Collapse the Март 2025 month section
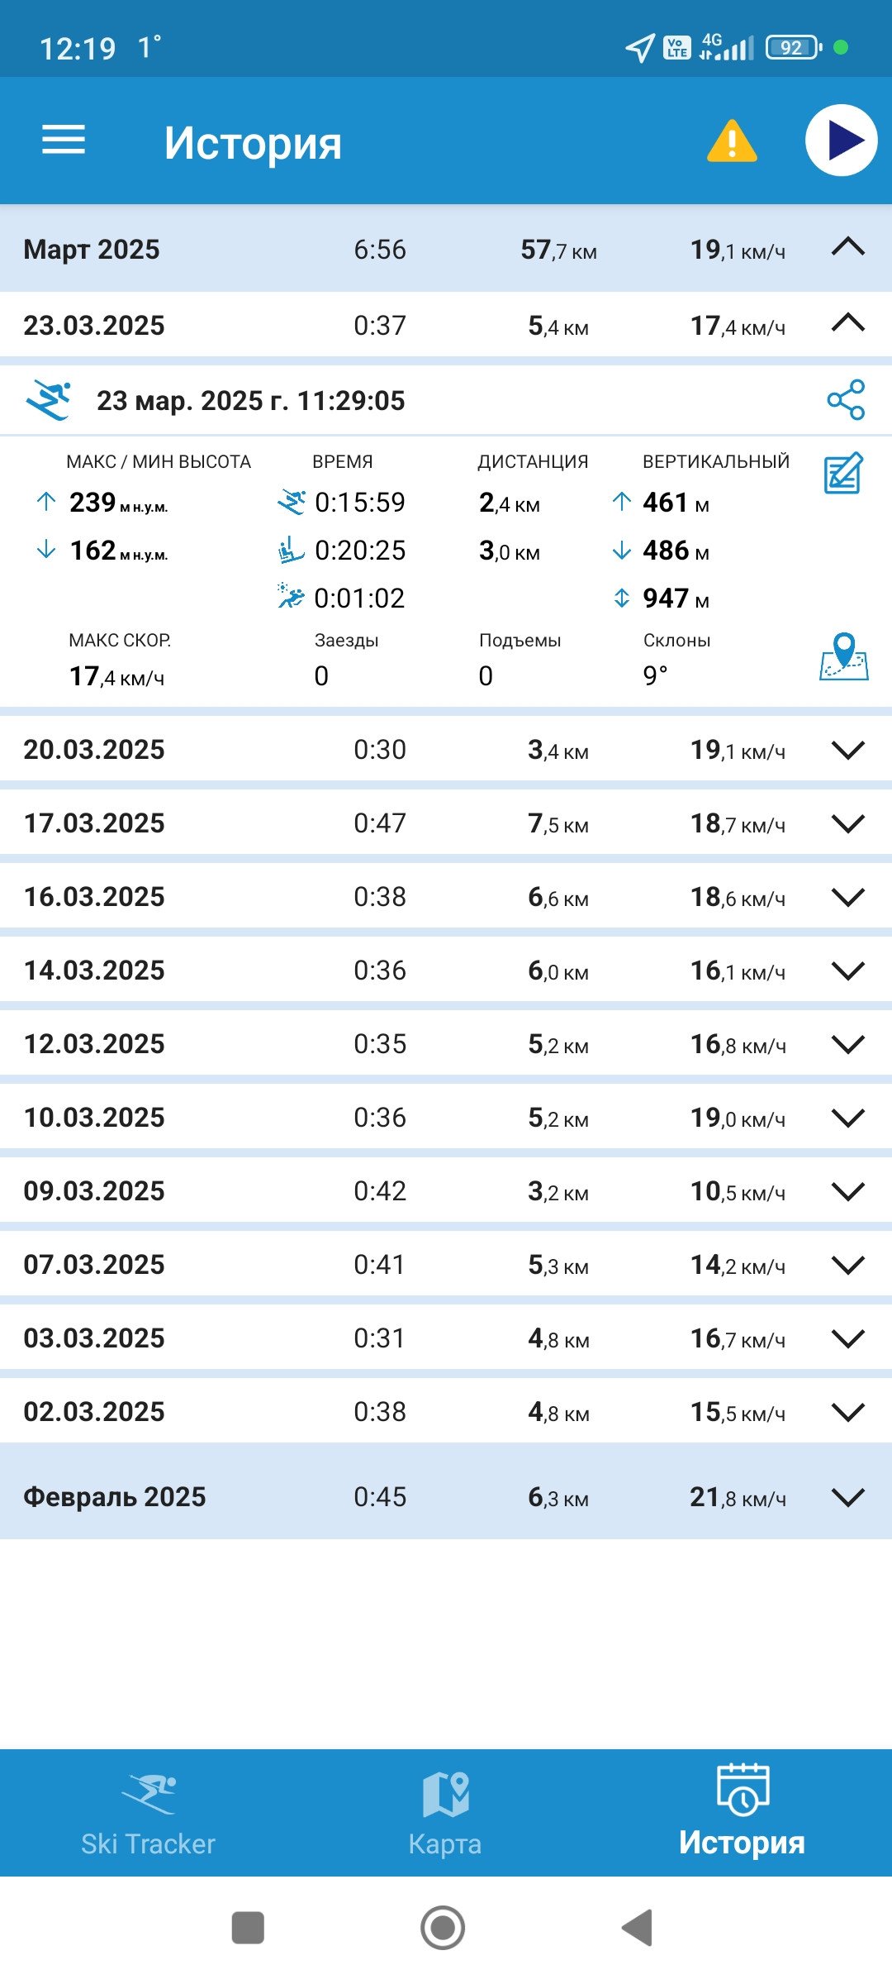892x1984 pixels. pyautogui.click(x=848, y=248)
